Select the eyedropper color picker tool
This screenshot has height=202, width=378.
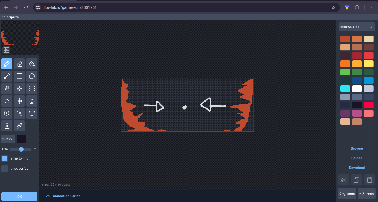(19, 126)
